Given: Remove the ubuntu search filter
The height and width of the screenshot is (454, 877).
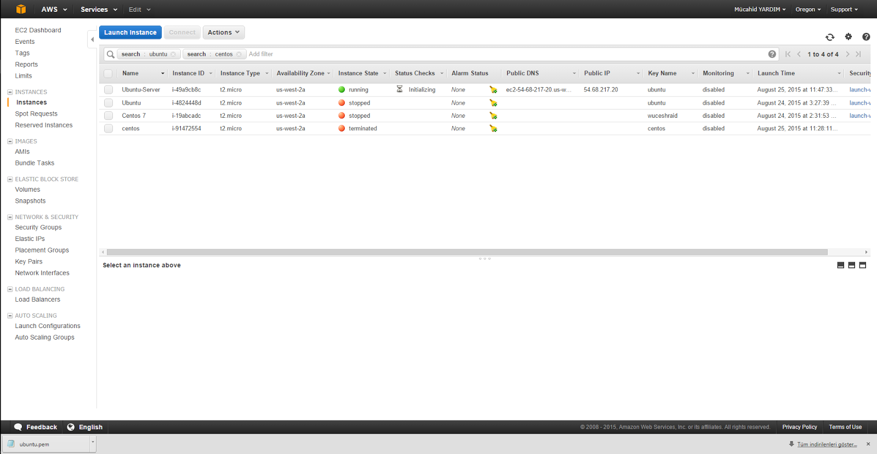Looking at the screenshot, I should click(173, 54).
